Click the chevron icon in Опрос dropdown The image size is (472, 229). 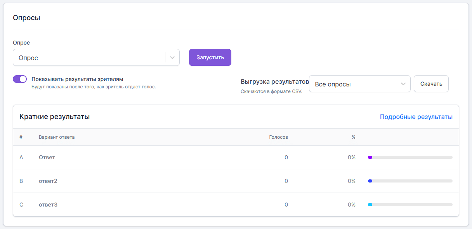click(172, 57)
